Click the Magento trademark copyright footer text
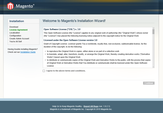The width and height of the screenshot is (163, 113). click(x=81, y=109)
